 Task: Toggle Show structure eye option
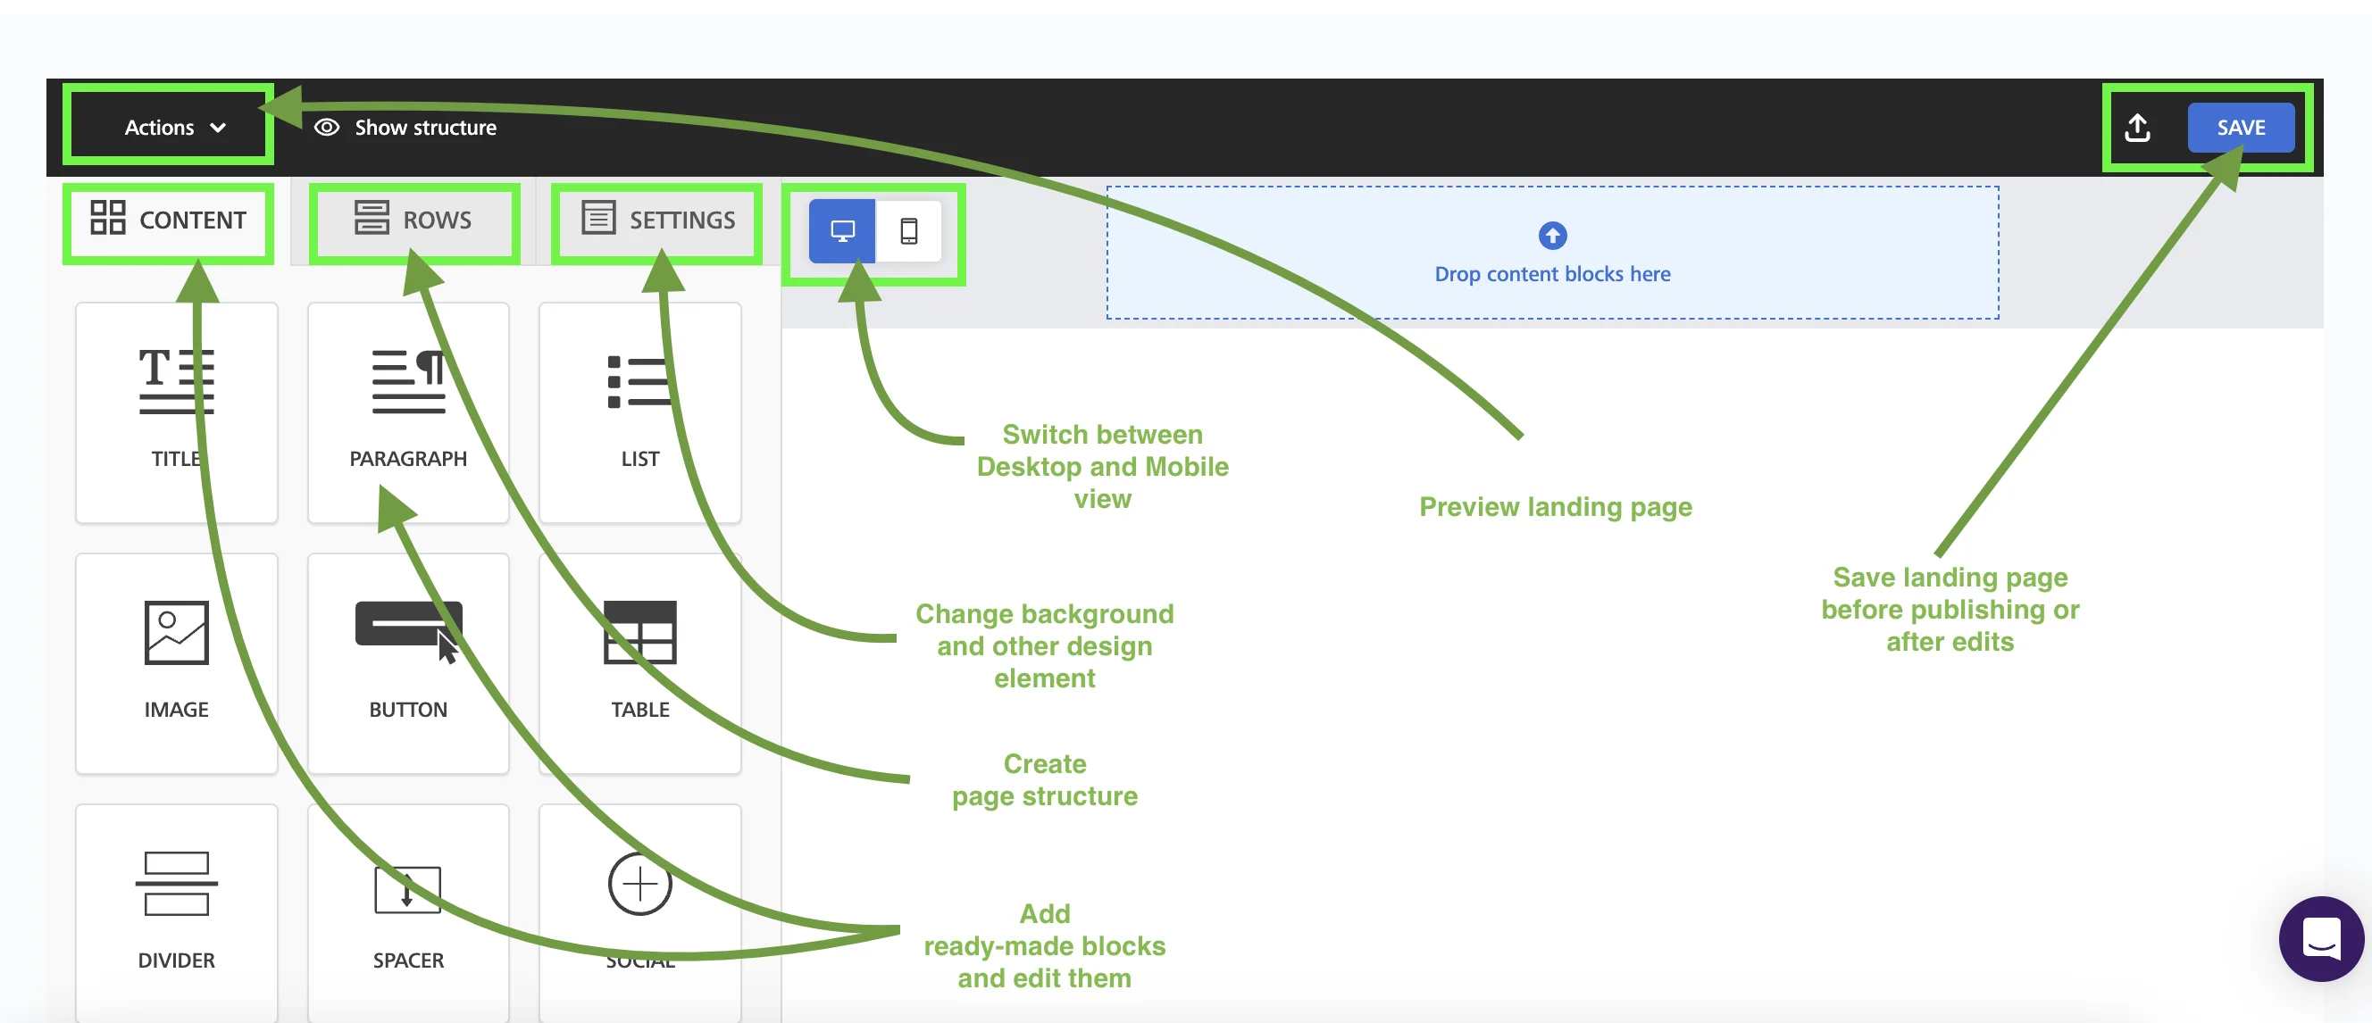tap(405, 127)
